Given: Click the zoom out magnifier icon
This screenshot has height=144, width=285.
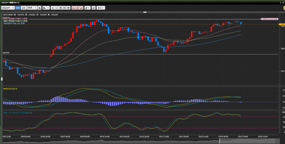Looking at the screenshot, I should tap(57, 8).
